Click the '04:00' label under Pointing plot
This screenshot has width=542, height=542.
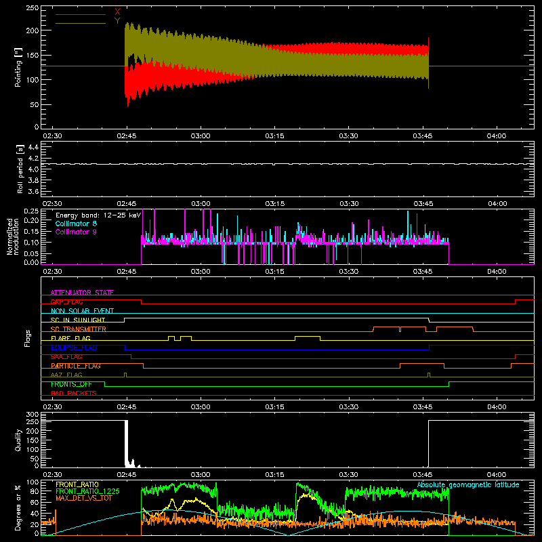[x=497, y=136]
